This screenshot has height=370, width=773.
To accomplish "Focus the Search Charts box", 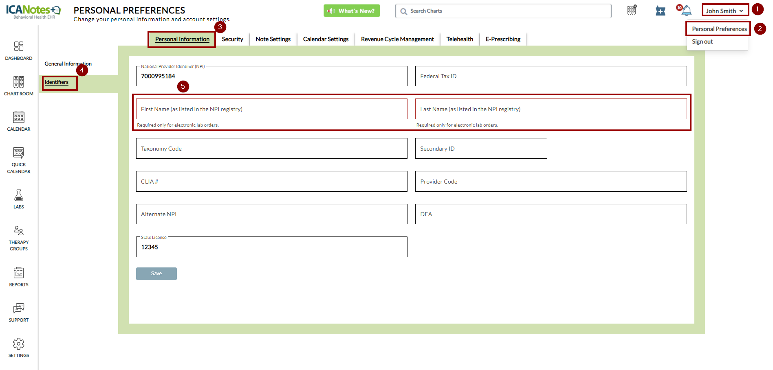I will pyautogui.click(x=503, y=11).
